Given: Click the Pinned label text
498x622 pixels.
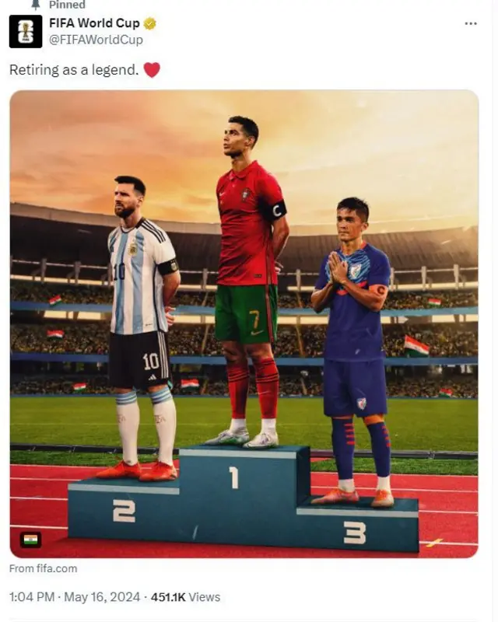Looking at the screenshot, I should [67, 5].
